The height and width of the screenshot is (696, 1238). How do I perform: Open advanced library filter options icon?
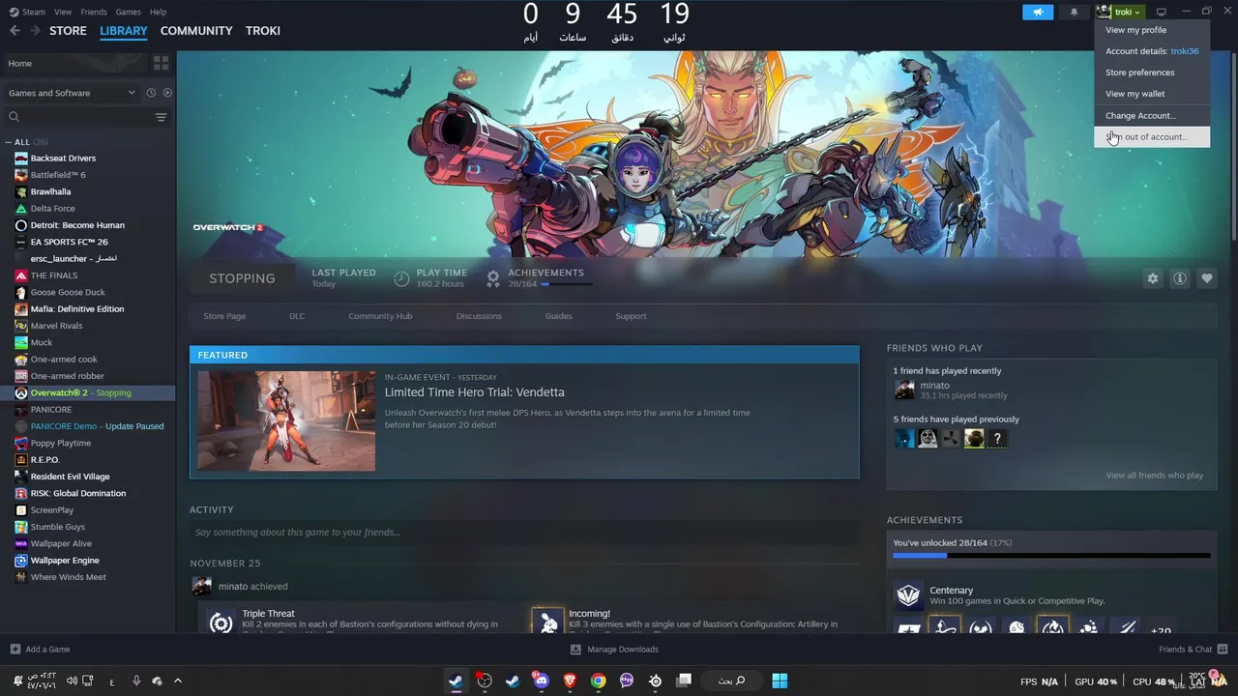coord(161,117)
